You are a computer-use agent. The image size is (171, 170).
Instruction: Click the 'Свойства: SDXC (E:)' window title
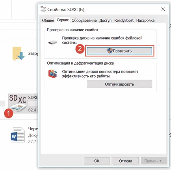coord(66,9)
